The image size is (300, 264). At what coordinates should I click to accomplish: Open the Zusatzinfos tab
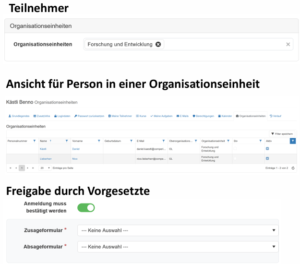pos(42,116)
